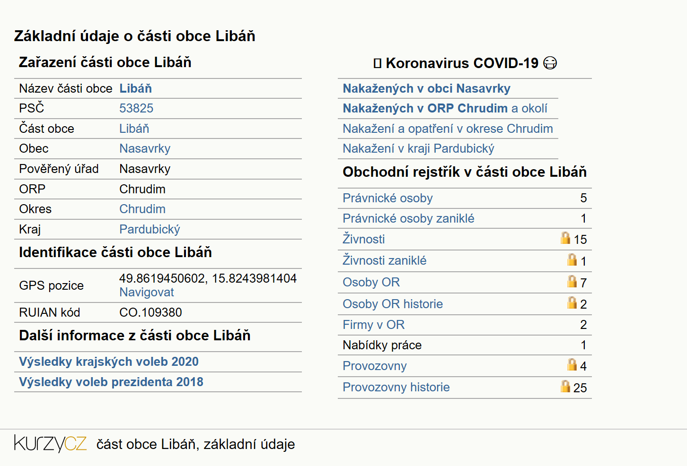687x466 pixels.
Task: Click the lock icon for Osoby OR historie
Action: (x=572, y=302)
